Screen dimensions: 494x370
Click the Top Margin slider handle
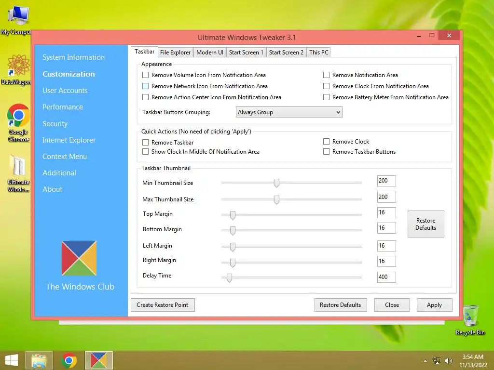coord(233,215)
